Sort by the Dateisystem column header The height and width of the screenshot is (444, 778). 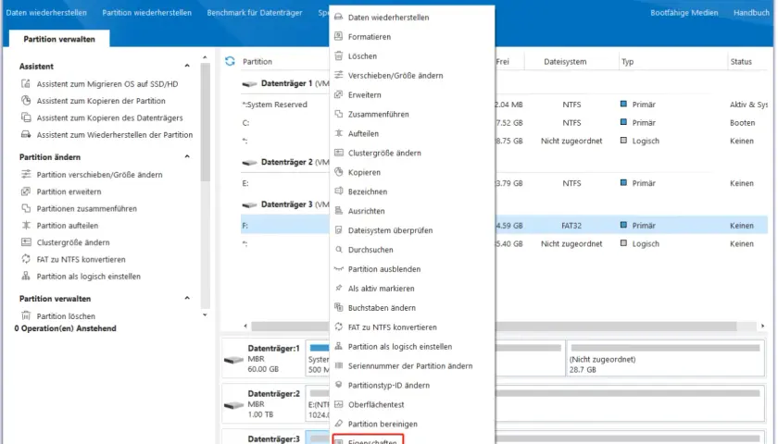tap(565, 61)
